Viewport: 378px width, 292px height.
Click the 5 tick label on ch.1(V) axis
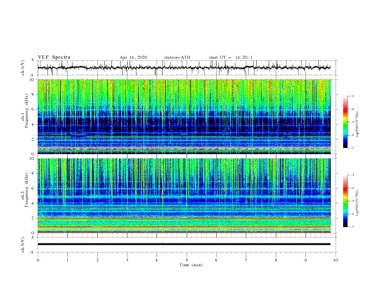pyautogui.click(x=33, y=60)
